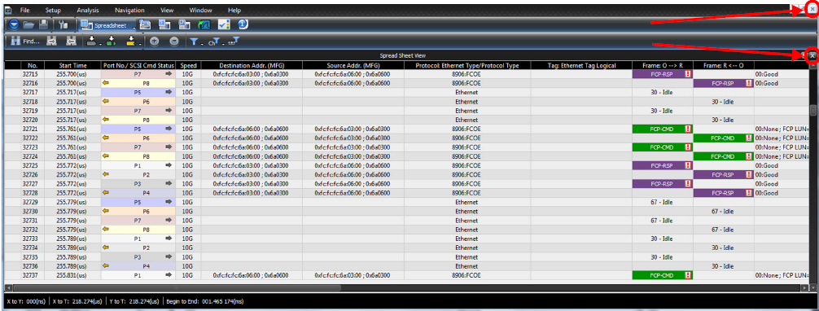This screenshot has height=311, width=819.
Task: Save trace using the floppy disk icon
Action: (x=44, y=24)
